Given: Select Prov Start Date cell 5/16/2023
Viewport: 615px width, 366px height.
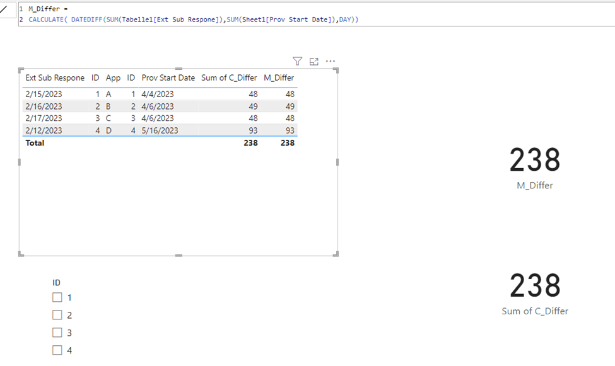Looking at the screenshot, I should pyautogui.click(x=160, y=130).
